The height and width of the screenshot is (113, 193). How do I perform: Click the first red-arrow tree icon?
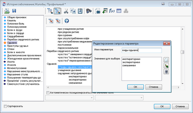click(x=51, y=21)
